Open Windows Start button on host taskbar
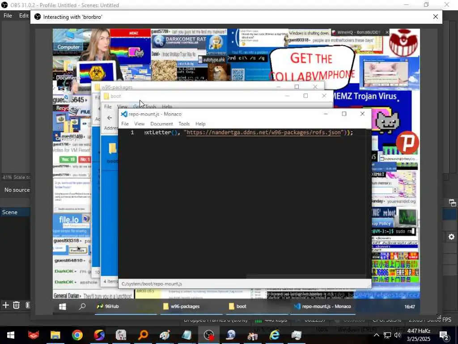This screenshot has height=344, width=458. pos(11,335)
